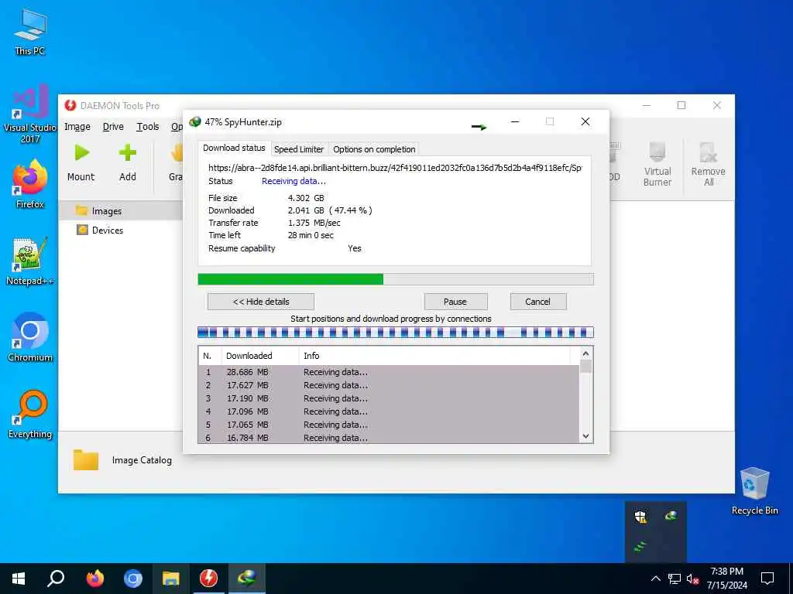Click scroll up arrow in connections list

point(585,353)
